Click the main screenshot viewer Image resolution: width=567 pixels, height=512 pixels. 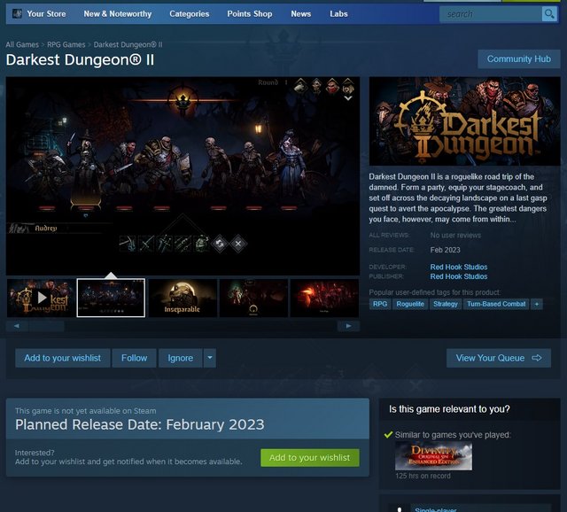click(x=183, y=176)
